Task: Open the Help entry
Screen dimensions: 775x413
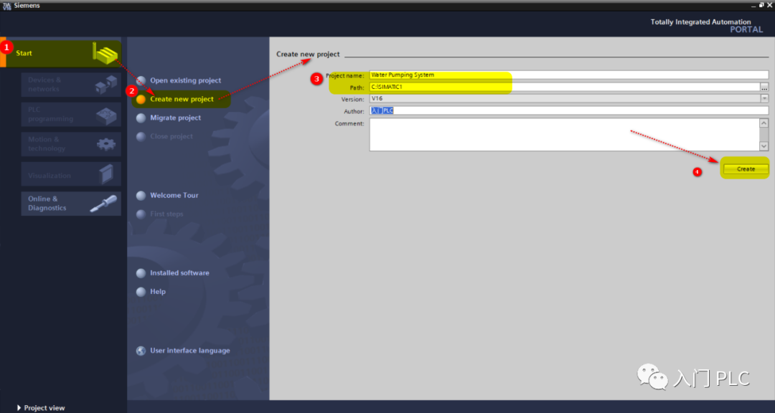Action: point(158,292)
